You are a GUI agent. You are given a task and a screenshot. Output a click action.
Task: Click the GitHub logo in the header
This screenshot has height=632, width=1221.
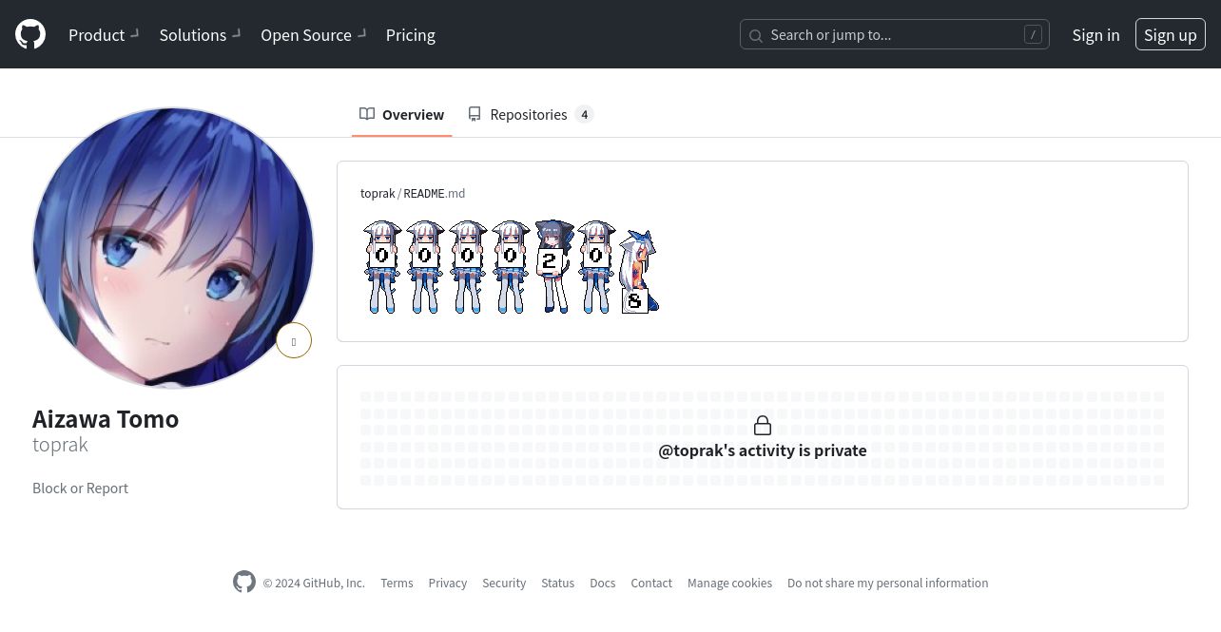tap(30, 34)
